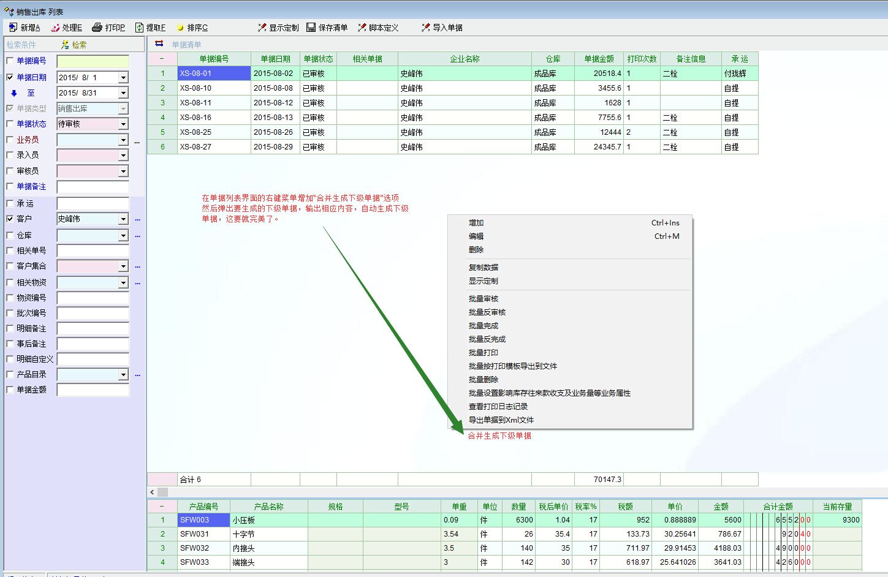Choose 导出单据到Xml文件 in context menu

(501, 420)
